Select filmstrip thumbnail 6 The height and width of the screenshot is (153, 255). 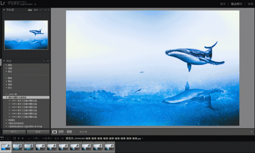click(63, 147)
